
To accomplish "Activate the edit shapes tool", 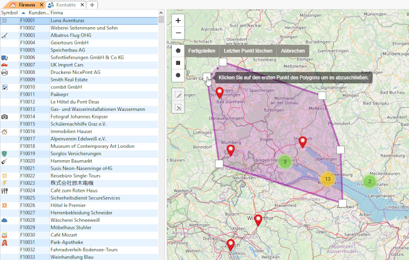I will click(x=178, y=95).
